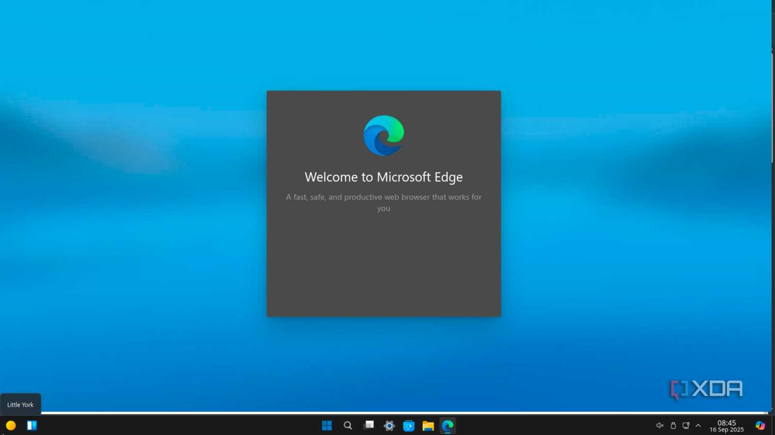Viewport: 775px width, 435px height.
Task: Open Copilot icon at taskbar end
Action: click(760, 426)
